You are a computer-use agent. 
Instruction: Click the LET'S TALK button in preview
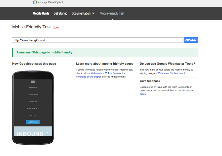tap(33, 122)
